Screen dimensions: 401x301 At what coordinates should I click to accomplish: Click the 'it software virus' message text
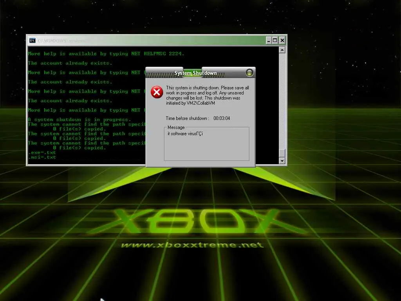185,134
